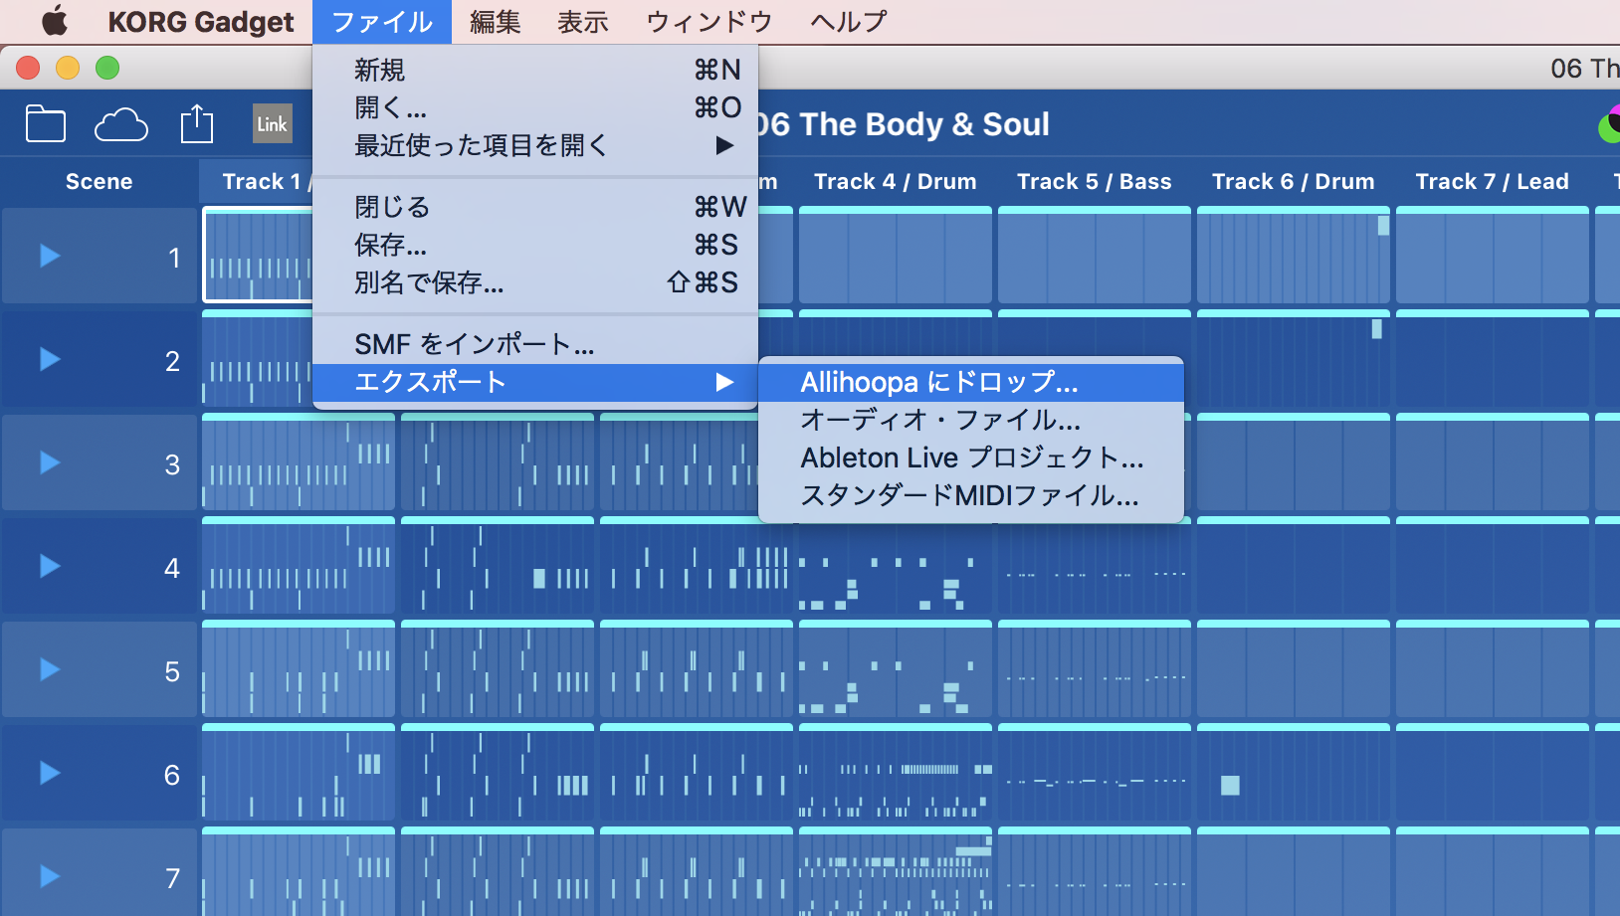Viewport: 1620px width, 916px height.
Task: Open the ヘルプ menu
Action: point(849,21)
